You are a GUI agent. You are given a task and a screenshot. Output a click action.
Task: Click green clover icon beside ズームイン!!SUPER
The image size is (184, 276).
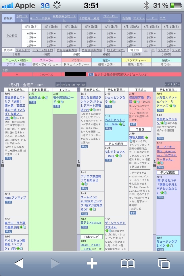91,209
